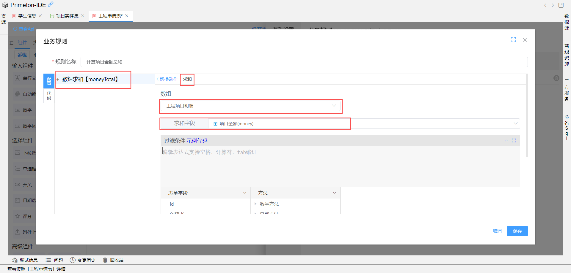Collapse the 表单字段 list
The width and height of the screenshot is (571, 273).
click(245, 193)
